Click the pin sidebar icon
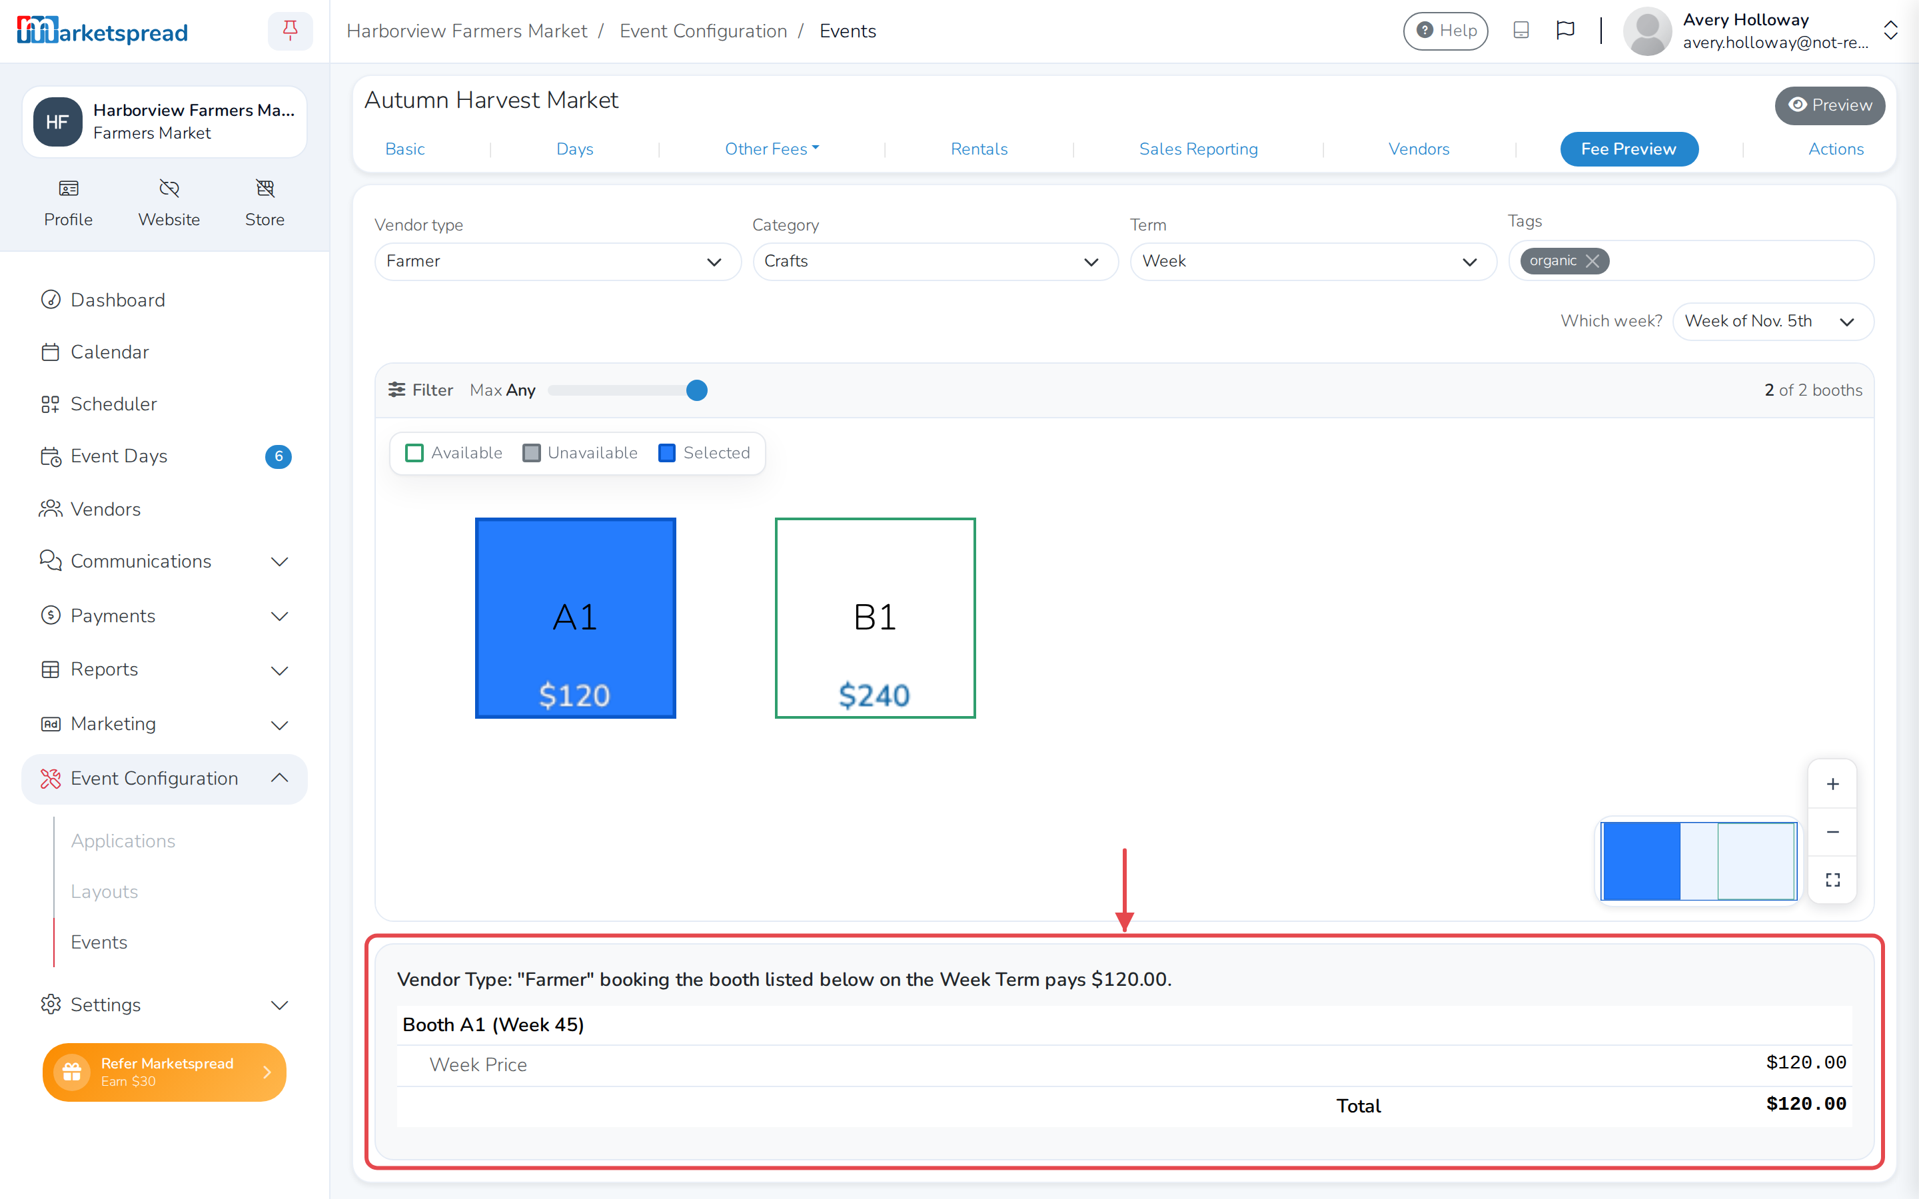 (x=291, y=31)
